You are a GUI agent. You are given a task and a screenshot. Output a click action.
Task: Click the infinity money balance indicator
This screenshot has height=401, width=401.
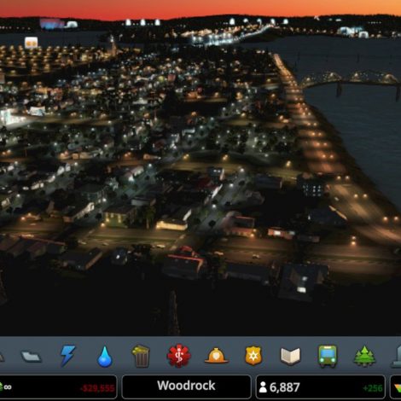click(6, 387)
